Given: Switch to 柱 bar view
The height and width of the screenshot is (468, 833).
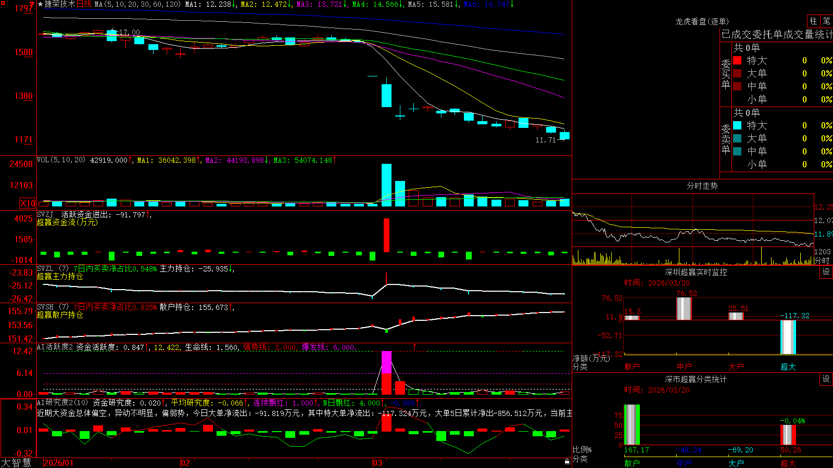Looking at the screenshot, I should pos(813,21).
